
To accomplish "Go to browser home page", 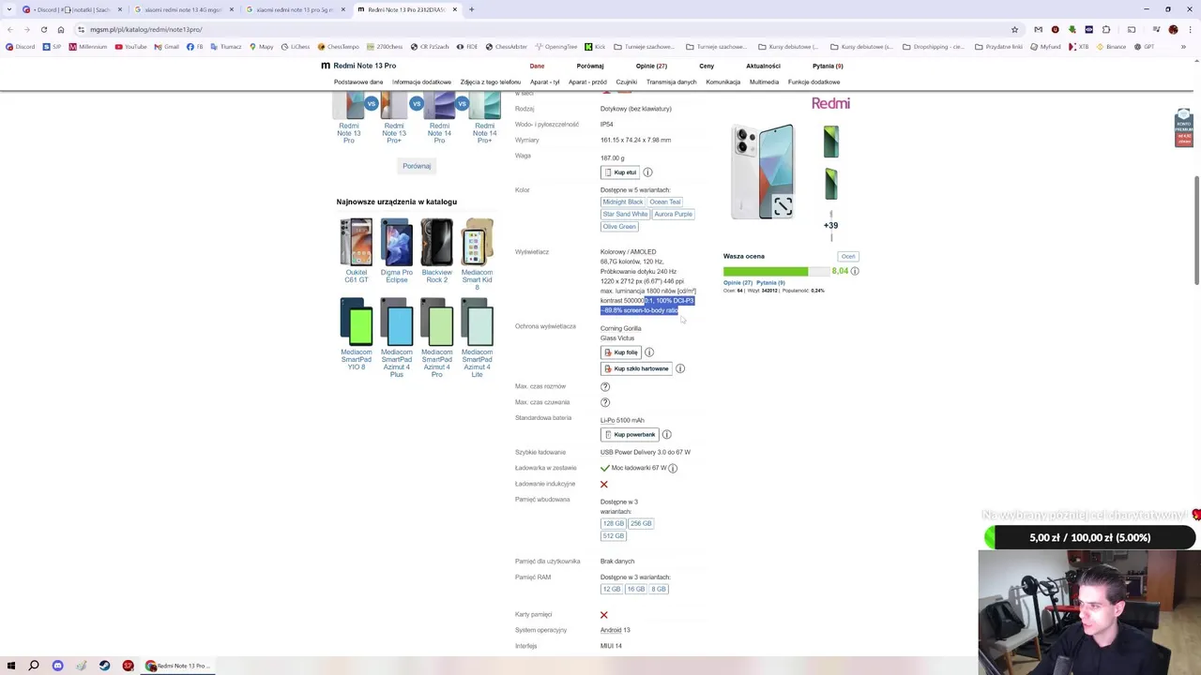I will click(61, 29).
